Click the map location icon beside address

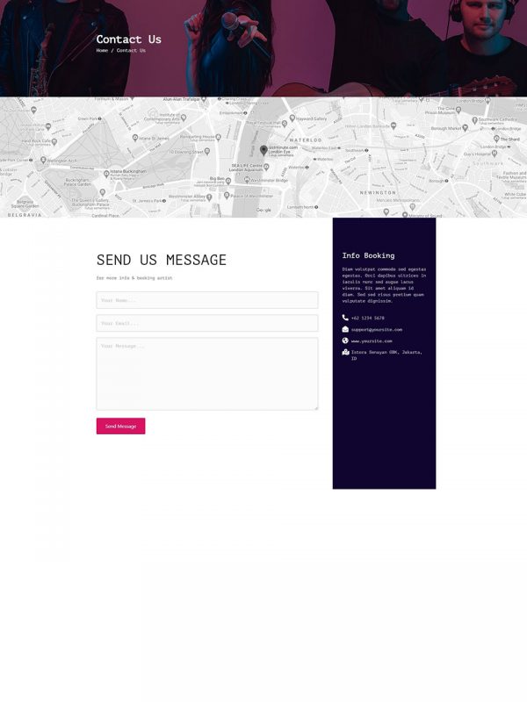(345, 352)
